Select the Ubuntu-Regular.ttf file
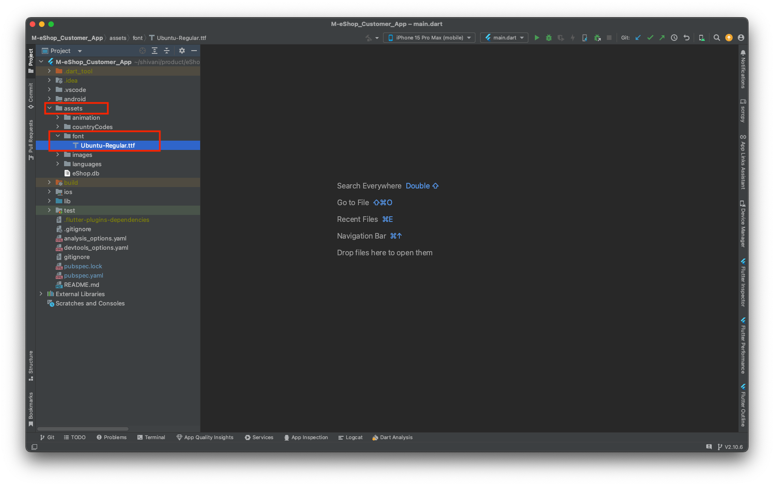774x486 pixels. [x=118, y=145]
